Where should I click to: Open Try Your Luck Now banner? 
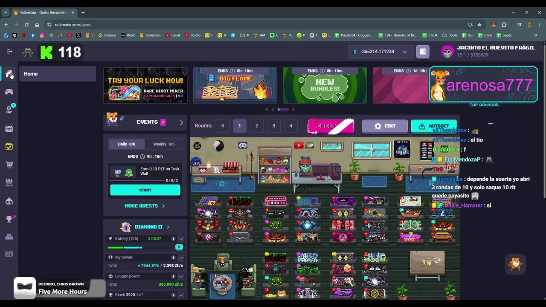145,85
